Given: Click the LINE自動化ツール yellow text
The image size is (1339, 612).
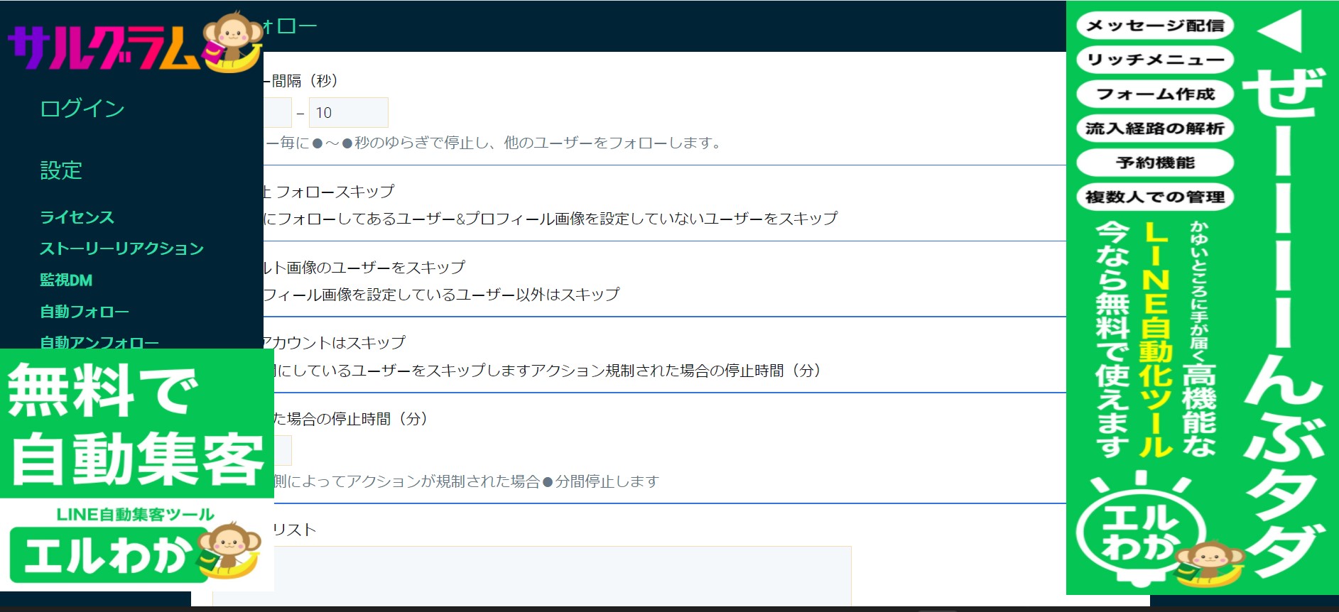Looking at the screenshot, I should [1156, 339].
